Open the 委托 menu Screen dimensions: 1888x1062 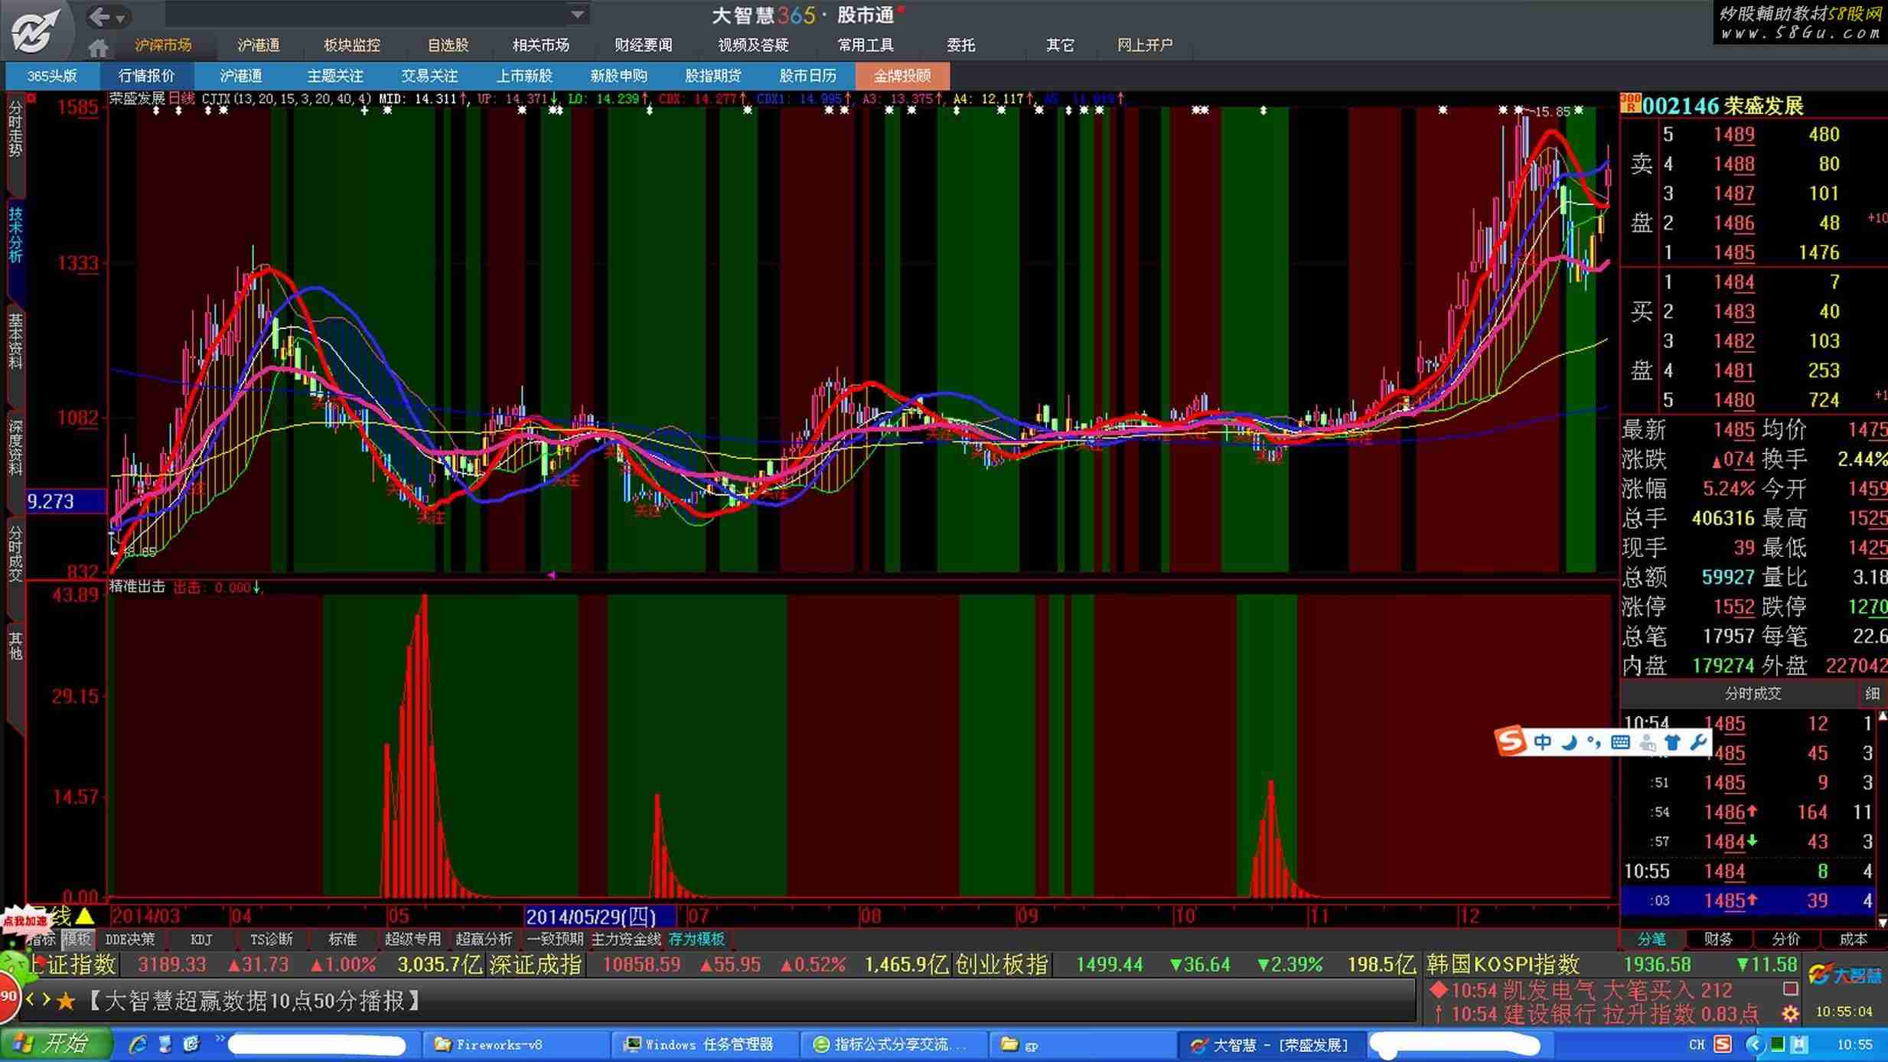tap(960, 45)
